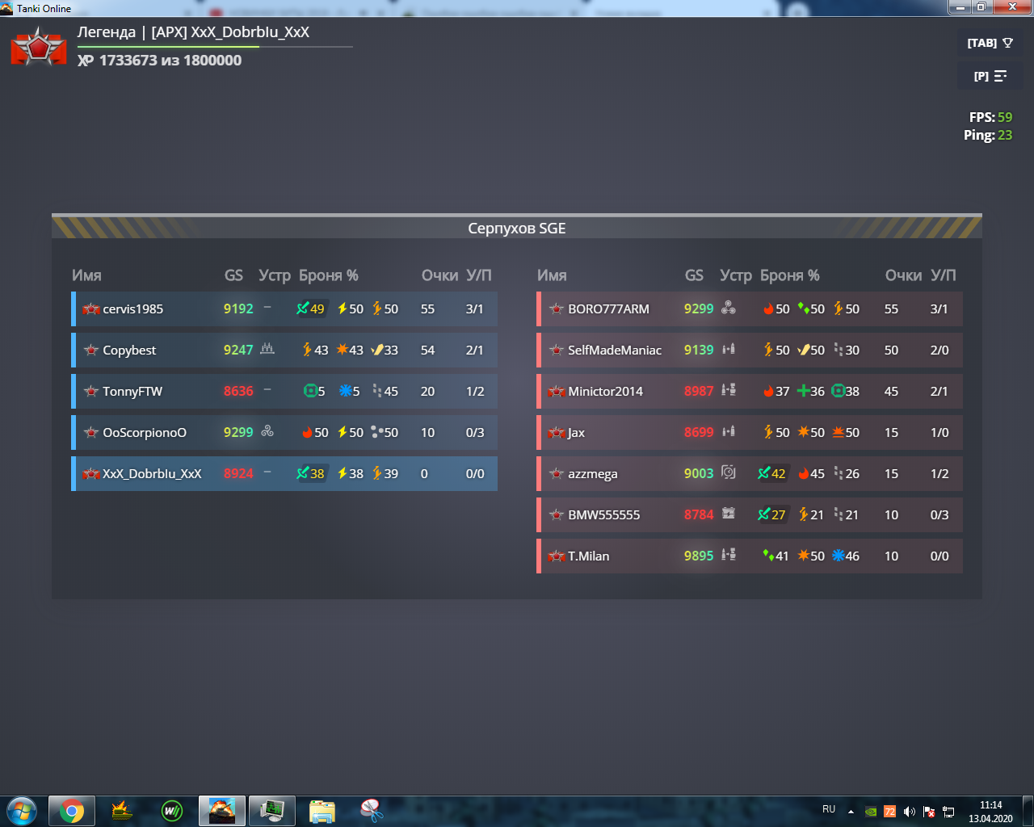Select player name cervis1985
This screenshot has width=1034, height=827.
pos(133,309)
